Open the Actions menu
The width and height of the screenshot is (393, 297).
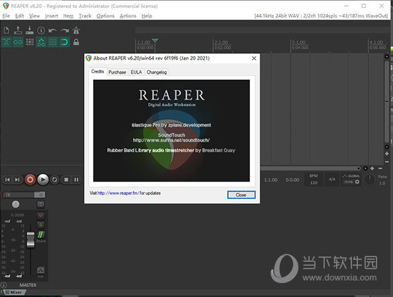point(128,16)
